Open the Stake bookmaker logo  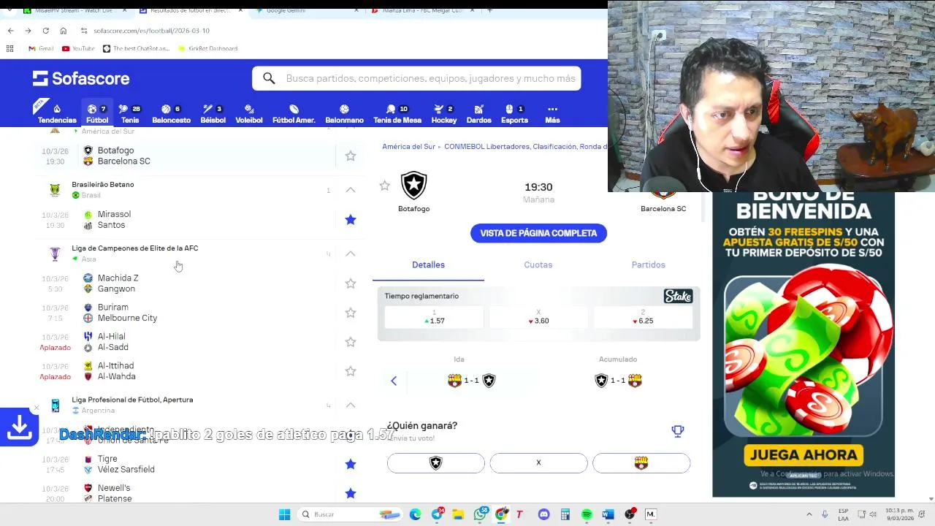coord(678,296)
